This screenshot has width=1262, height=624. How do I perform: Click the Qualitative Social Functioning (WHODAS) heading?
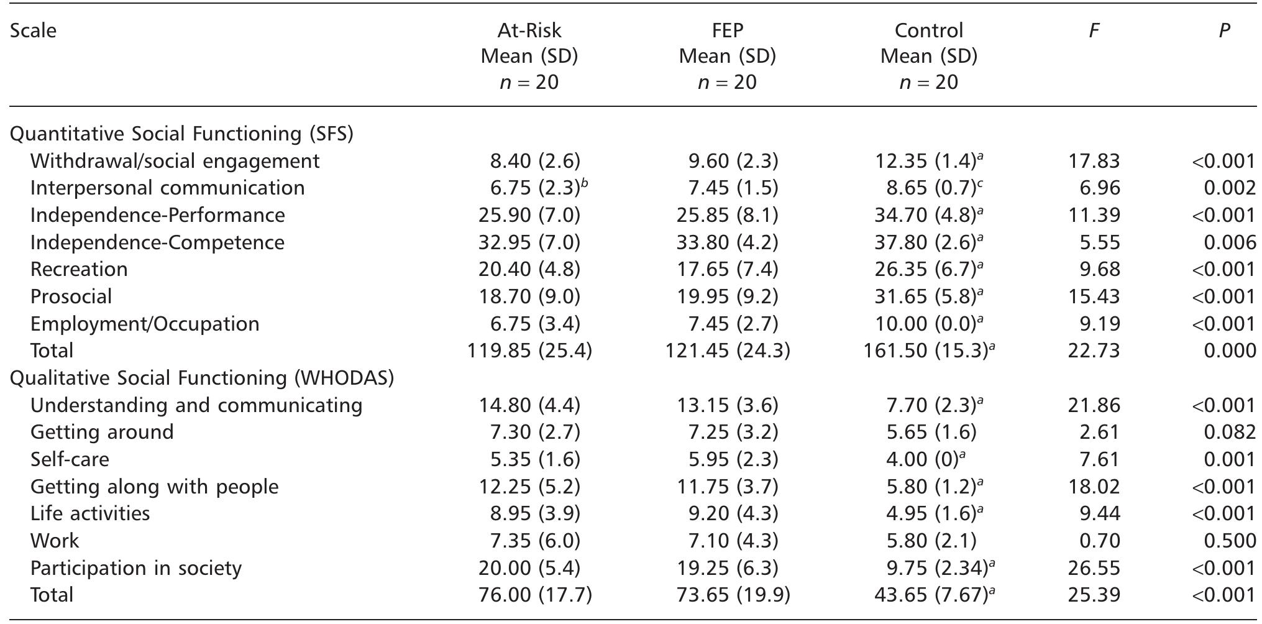click(202, 378)
